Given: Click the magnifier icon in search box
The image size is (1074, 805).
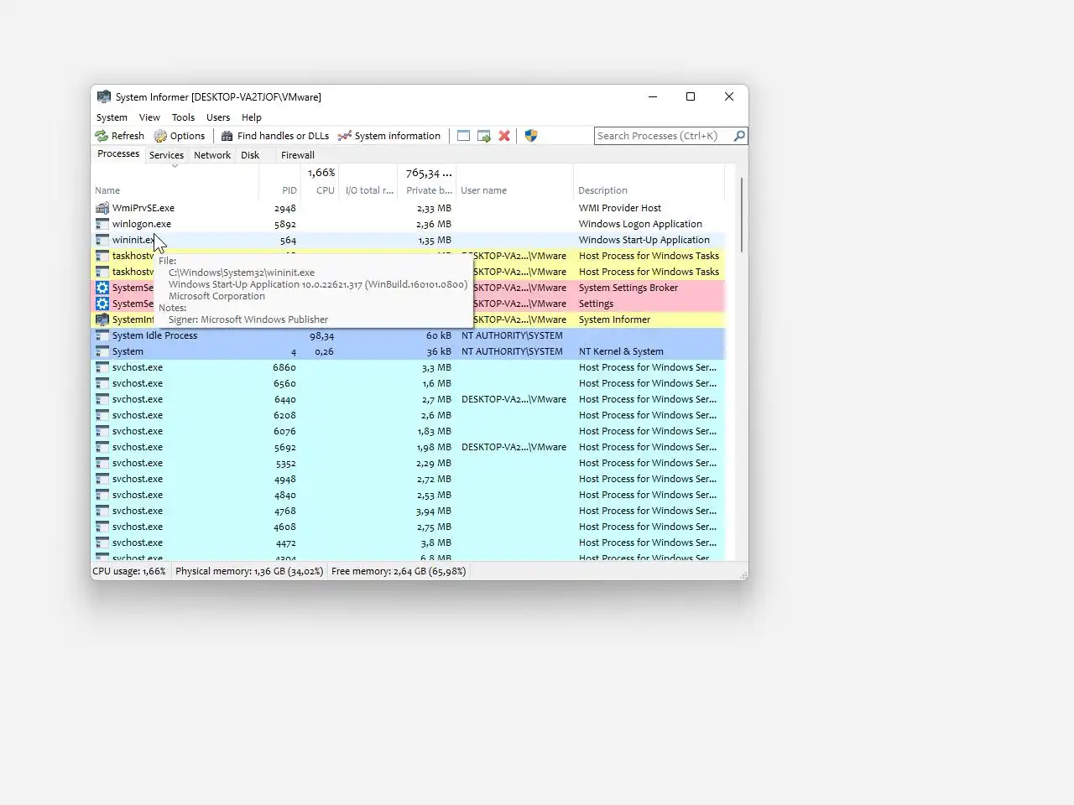Looking at the screenshot, I should [x=739, y=136].
